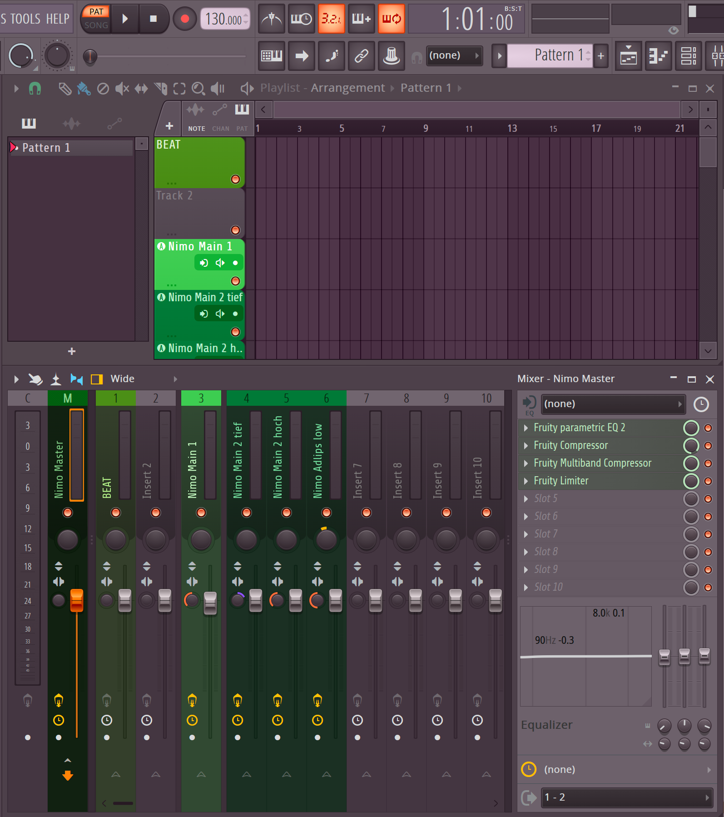
Task: Click the automation clips icon in picker
Action: pyautogui.click(x=114, y=123)
